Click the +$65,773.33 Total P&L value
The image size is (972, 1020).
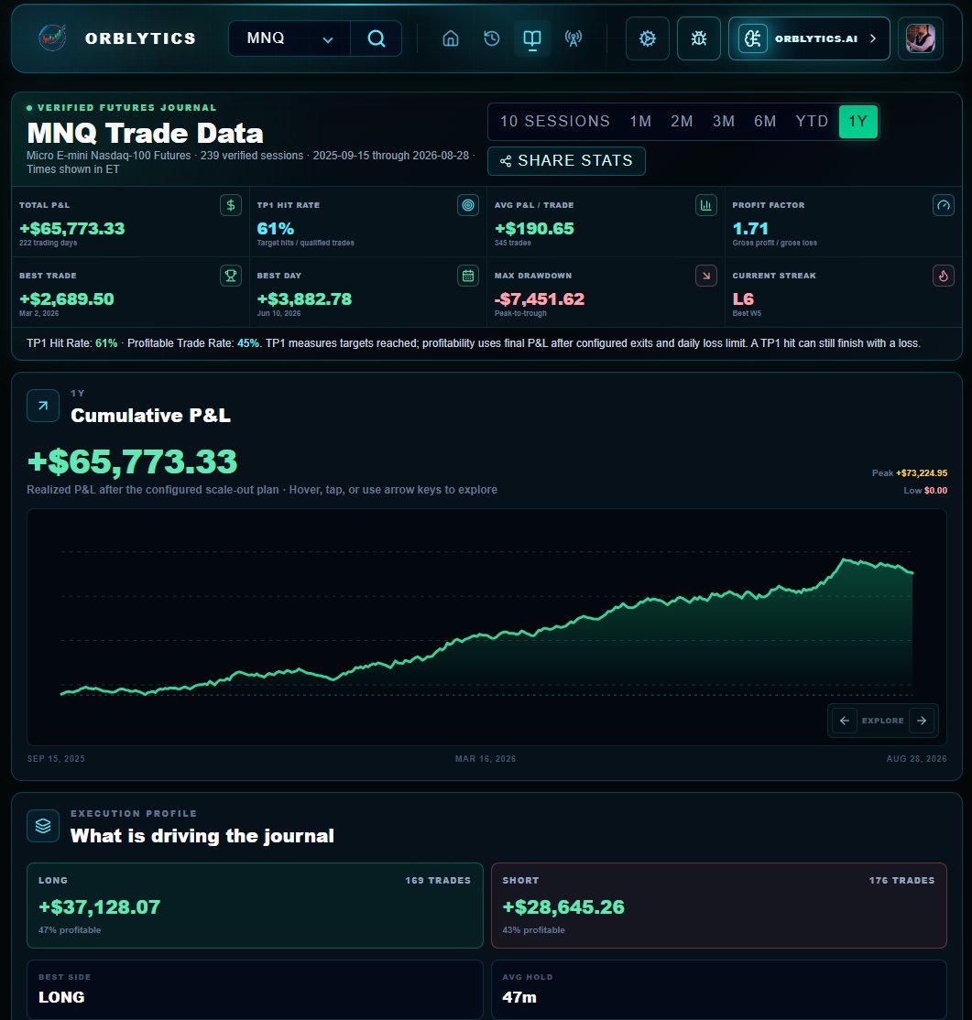[72, 229]
